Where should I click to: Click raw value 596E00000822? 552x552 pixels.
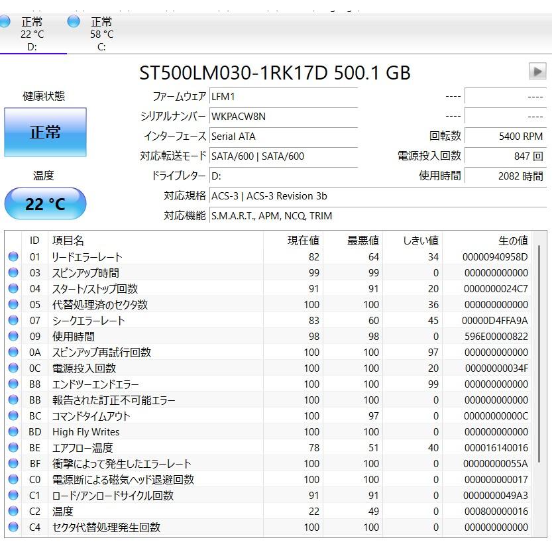(x=496, y=336)
